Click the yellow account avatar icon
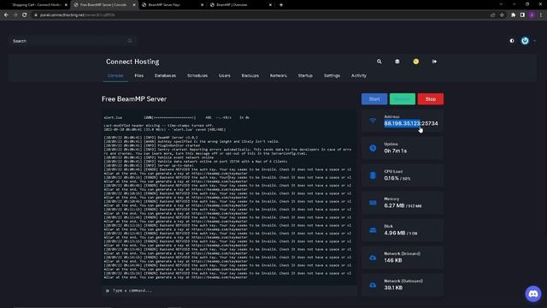The width and height of the screenshot is (547, 308). (x=416, y=62)
